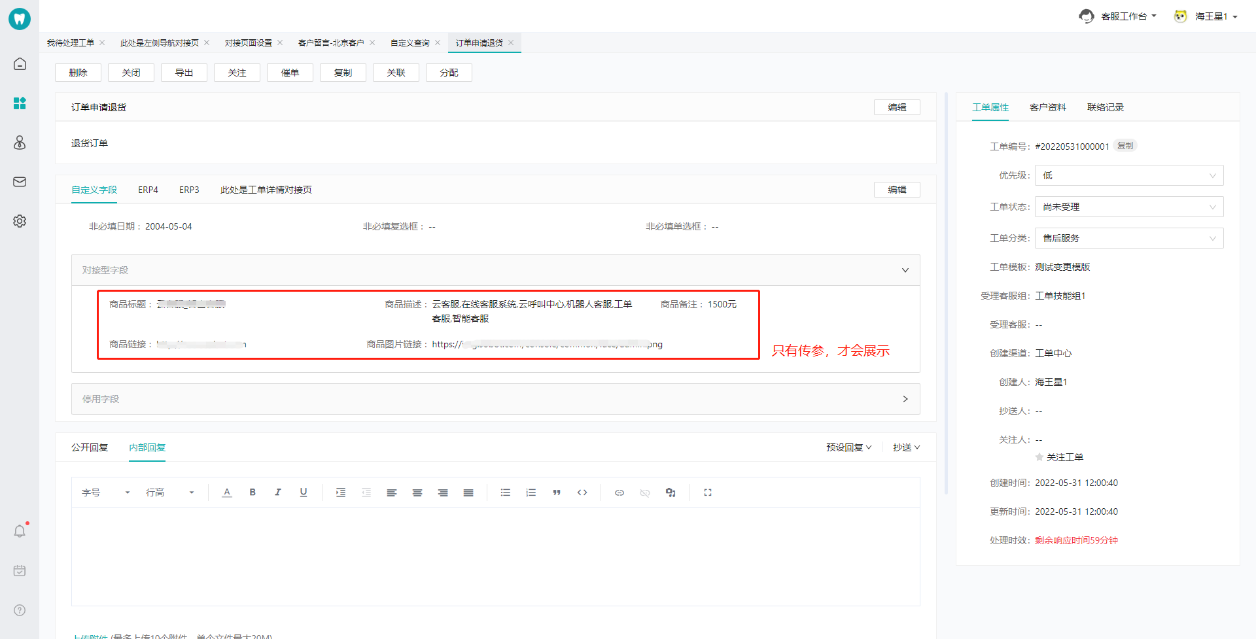Image resolution: width=1256 pixels, height=639 pixels.
Task: Click the app logo at top left
Action: click(20, 19)
